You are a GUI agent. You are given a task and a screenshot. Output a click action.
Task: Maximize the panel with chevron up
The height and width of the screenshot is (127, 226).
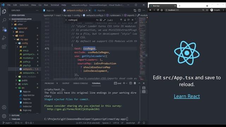pos(139,83)
